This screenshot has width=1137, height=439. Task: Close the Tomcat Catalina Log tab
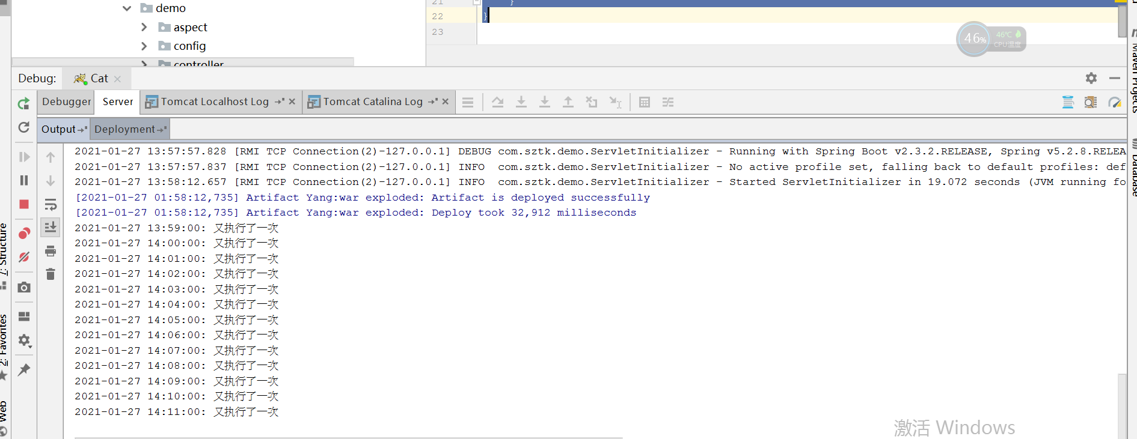446,101
